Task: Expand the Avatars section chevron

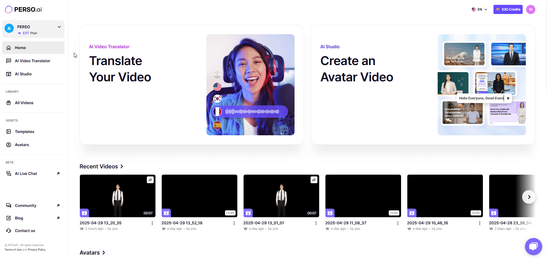Action: [104, 253]
